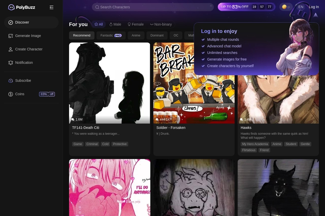
Task: Open the pink manga character card
Action: coord(110,187)
